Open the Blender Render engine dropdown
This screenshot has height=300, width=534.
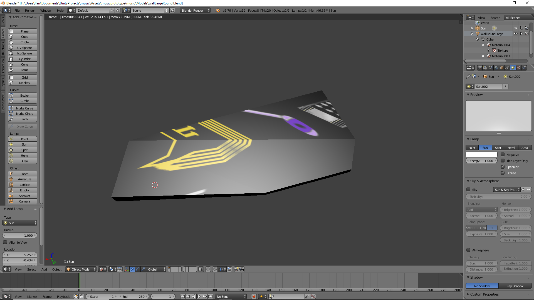[x=195, y=10]
